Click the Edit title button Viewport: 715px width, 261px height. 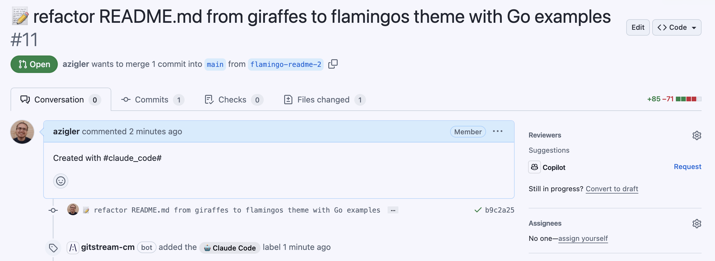(638, 27)
